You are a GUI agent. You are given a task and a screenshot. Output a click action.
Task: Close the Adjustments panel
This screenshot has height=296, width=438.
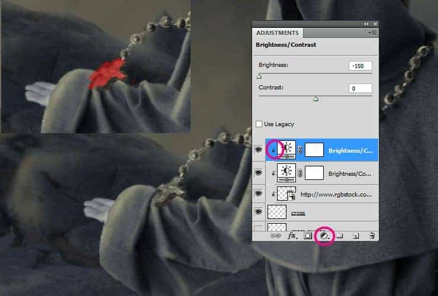tap(375, 24)
